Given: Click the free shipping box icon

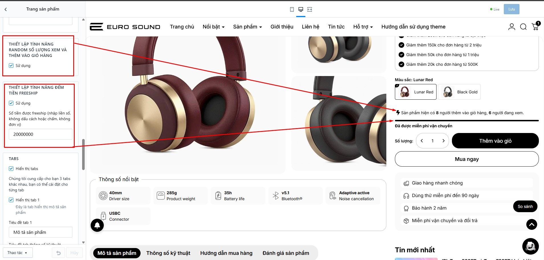Looking at the screenshot, I should tap(406, 221).
